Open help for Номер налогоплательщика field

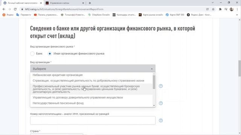click(x=161, y=120)
